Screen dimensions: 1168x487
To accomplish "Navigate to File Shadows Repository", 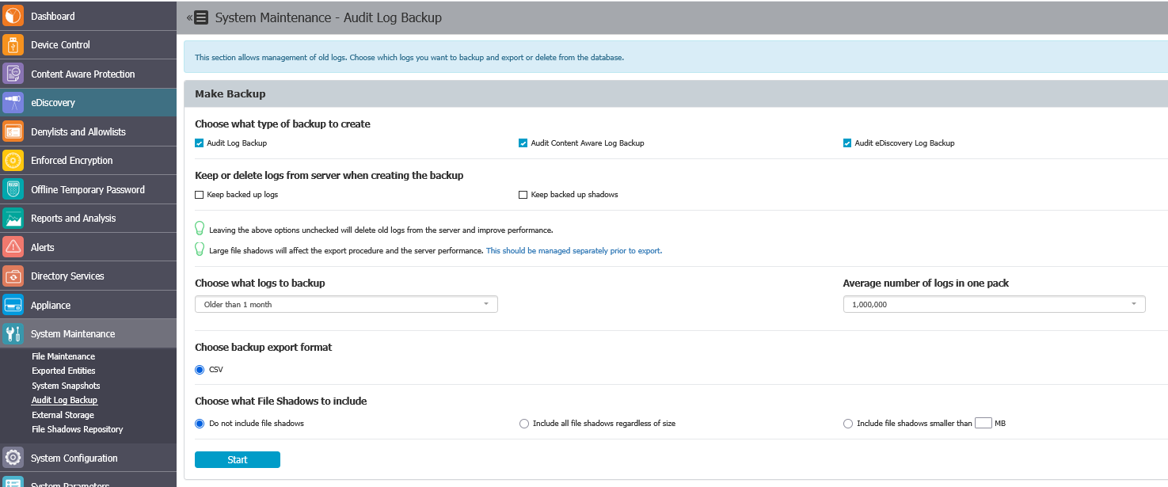I will pyautogui.click(x=77, y=428).
